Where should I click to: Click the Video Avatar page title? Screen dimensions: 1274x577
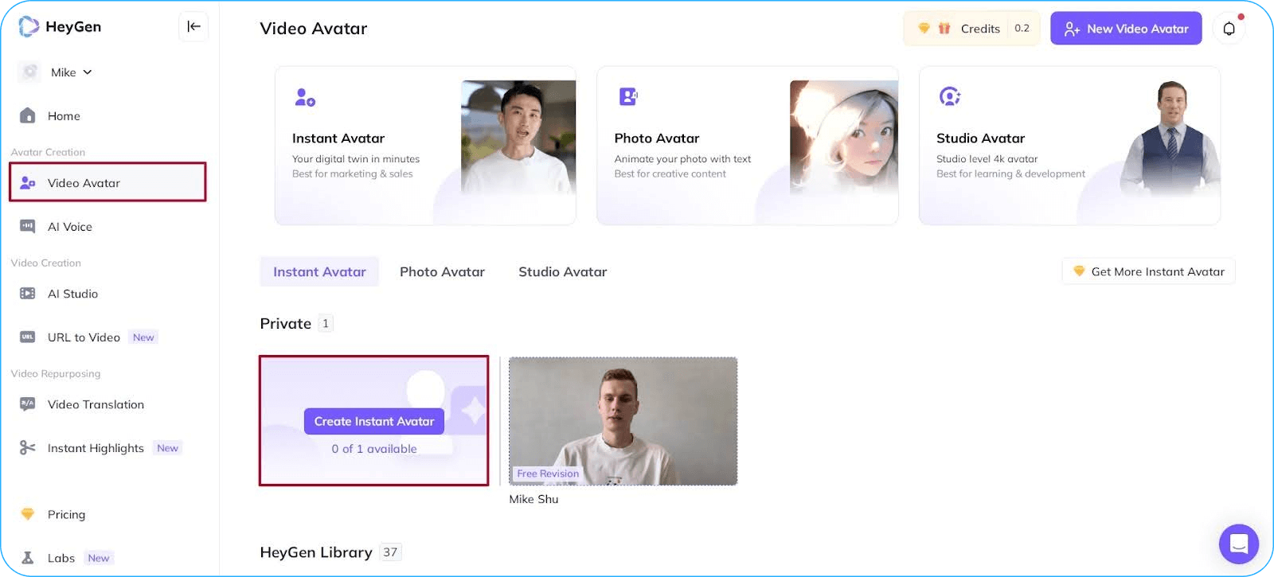click(314, 29)
